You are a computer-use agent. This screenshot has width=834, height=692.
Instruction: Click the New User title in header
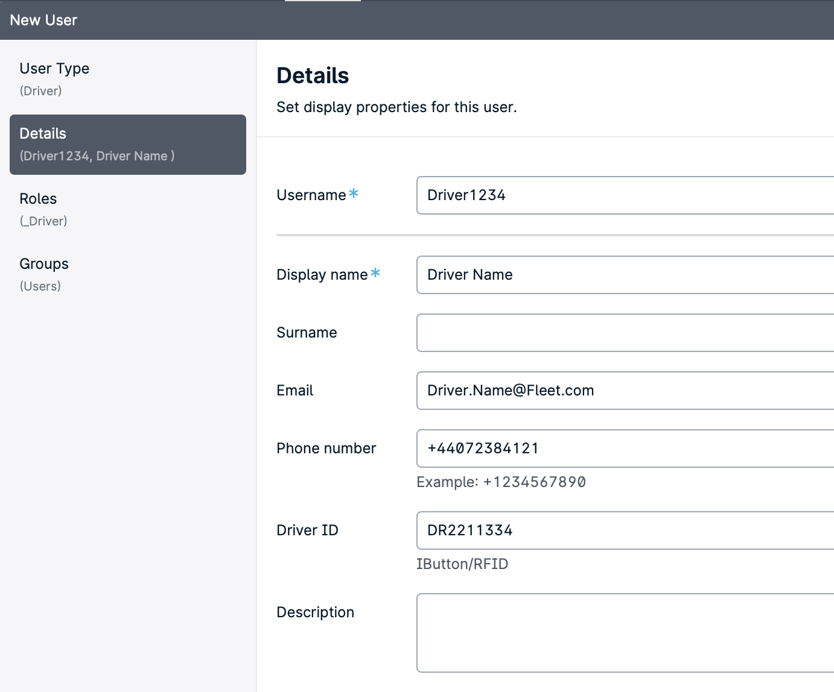coord(43,20)
